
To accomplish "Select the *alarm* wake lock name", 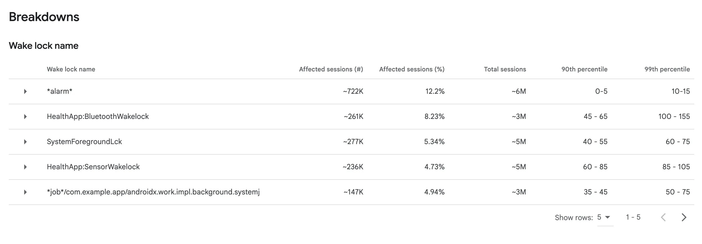I will point(60,91).
